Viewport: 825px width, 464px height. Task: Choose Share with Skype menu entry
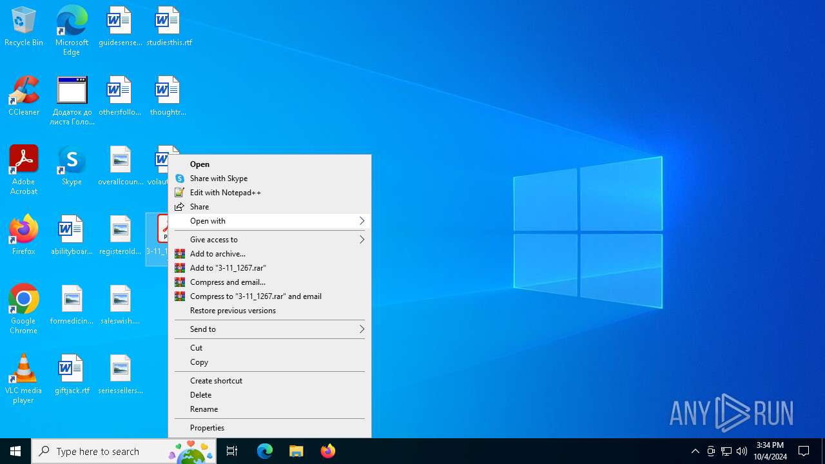point(269,179)
